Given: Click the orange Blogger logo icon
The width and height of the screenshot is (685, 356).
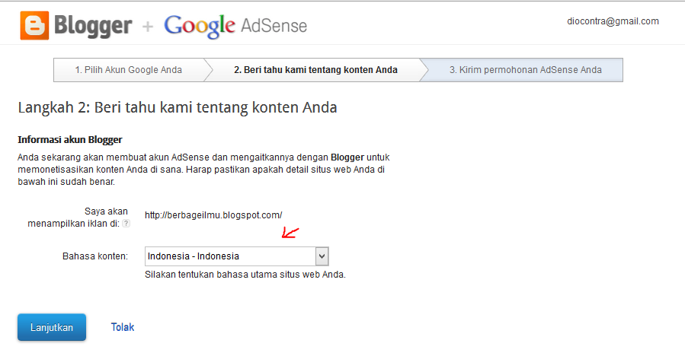Looking at the screenshot, I should pyautogui.click(x=34, y=26).
